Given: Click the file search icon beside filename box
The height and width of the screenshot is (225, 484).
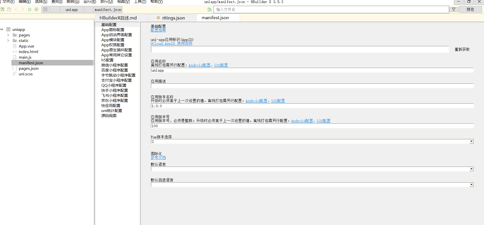Looking at the screenshot, I should [209, 10].
